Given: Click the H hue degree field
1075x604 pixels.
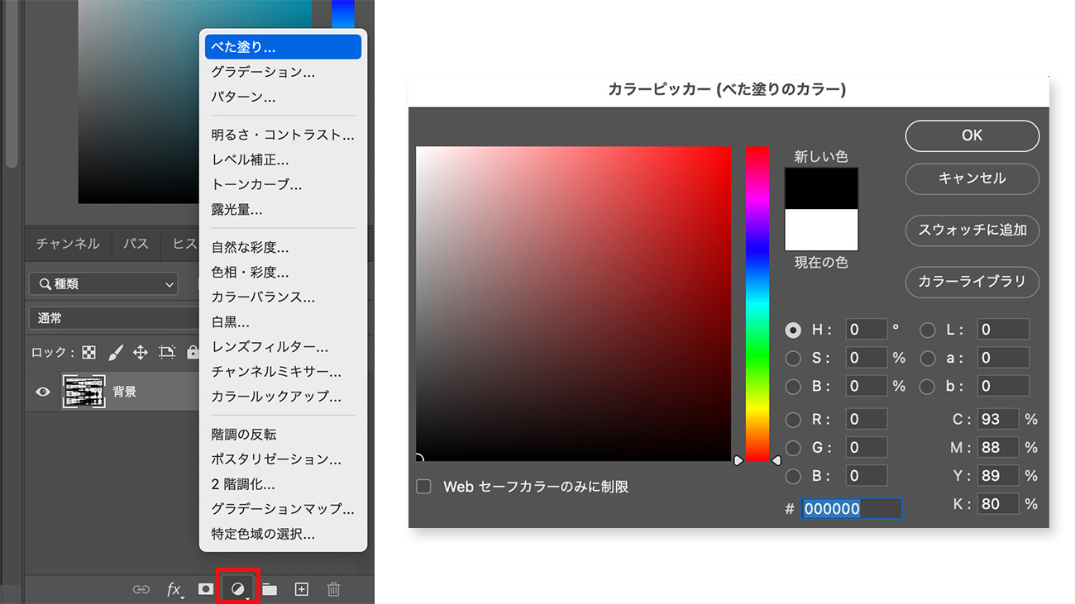Looking at the screenshot, I should (866, 330).
